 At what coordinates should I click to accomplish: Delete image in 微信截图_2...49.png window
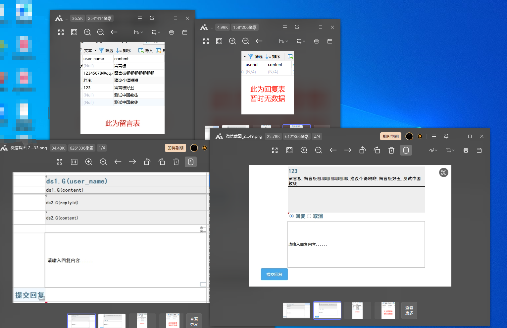pos(391,150)
